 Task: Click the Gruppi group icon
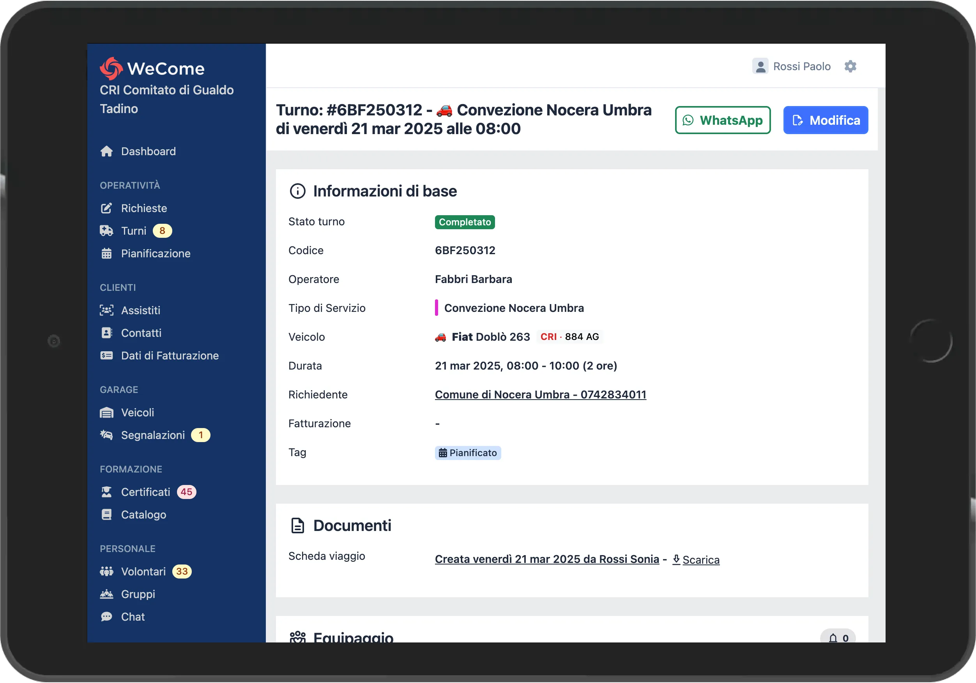point(106,594)
